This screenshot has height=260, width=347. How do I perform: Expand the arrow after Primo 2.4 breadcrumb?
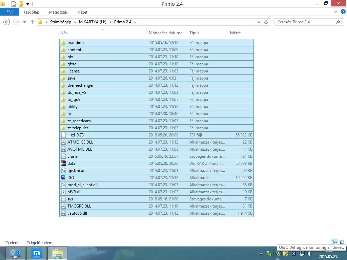coord(135,22)
